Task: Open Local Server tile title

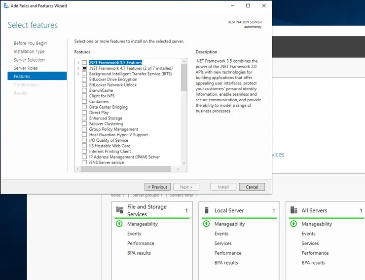Action: pos(229,210)
